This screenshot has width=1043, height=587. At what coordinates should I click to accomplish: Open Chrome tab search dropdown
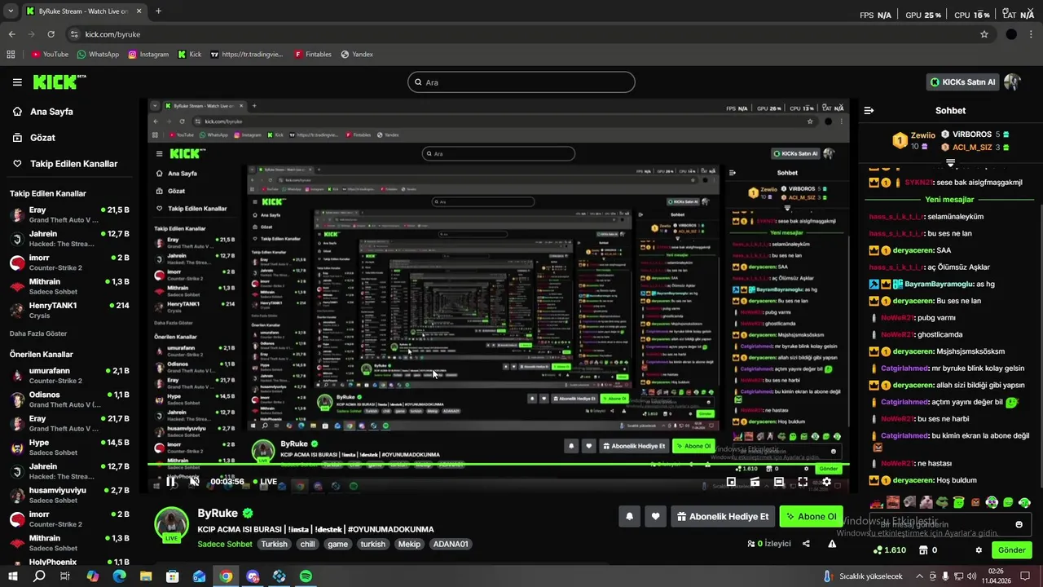11,11
